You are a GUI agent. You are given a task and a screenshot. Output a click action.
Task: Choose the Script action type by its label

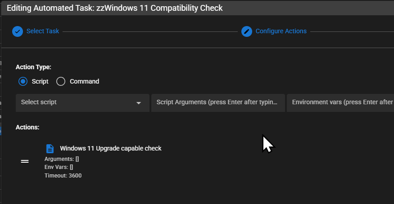tap(40, 81)
